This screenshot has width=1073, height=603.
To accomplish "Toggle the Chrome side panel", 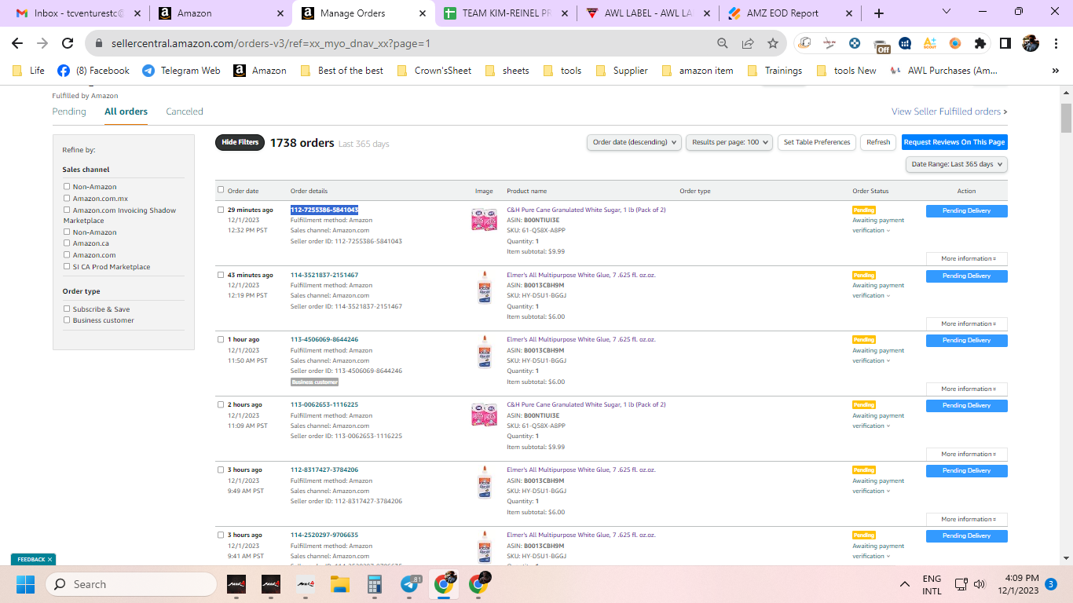I will tap(1005, 44).
